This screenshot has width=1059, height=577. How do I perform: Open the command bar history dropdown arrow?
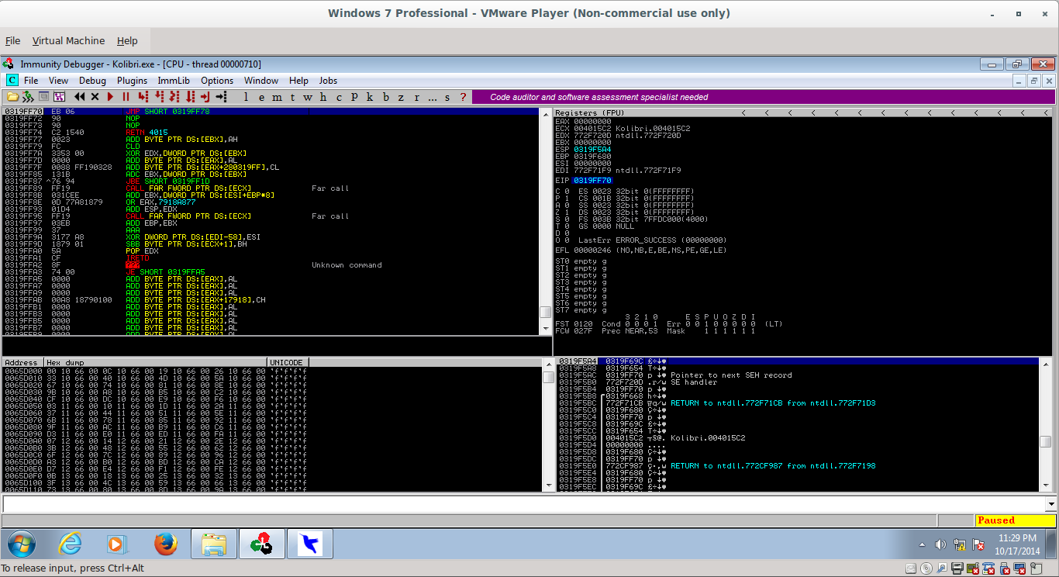tap(1050, 504)
